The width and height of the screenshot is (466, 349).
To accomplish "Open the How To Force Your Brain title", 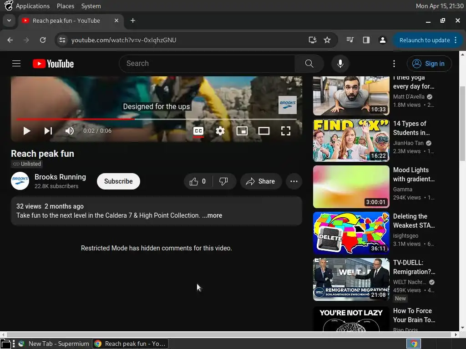I will 414,315.
